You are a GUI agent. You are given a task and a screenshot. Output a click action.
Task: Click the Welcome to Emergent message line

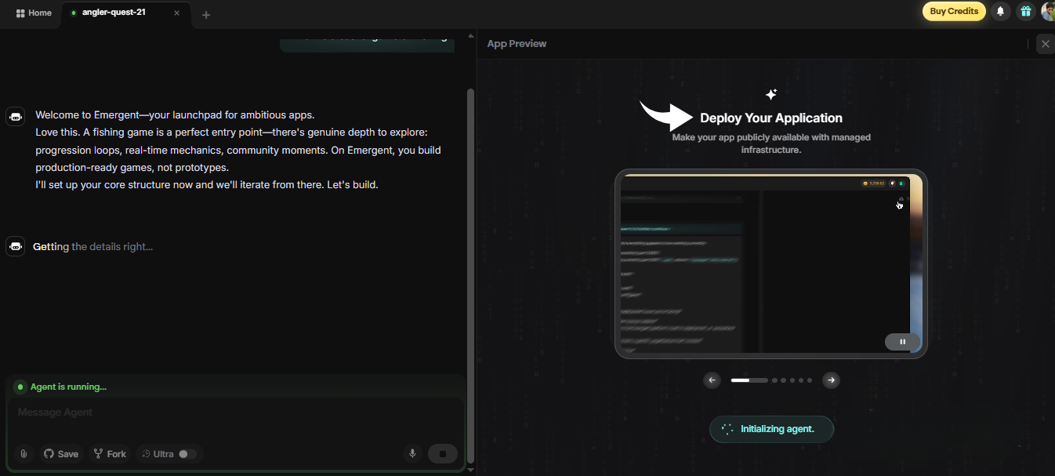[175, 114]
